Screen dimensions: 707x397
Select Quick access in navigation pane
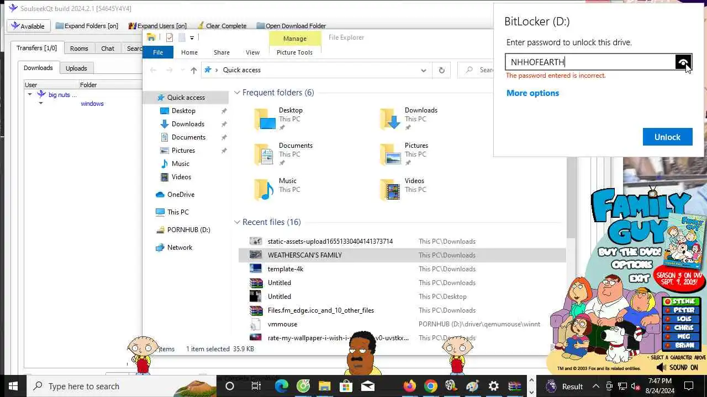point(186,98)
